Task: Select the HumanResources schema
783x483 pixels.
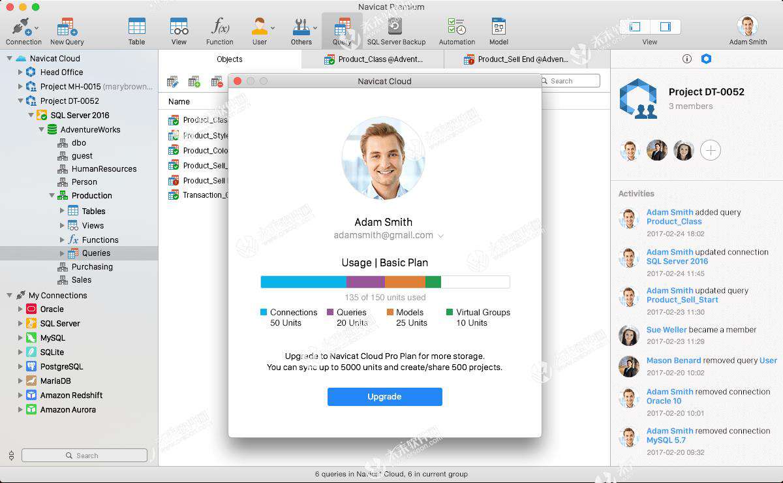Action: click(104, 169)
